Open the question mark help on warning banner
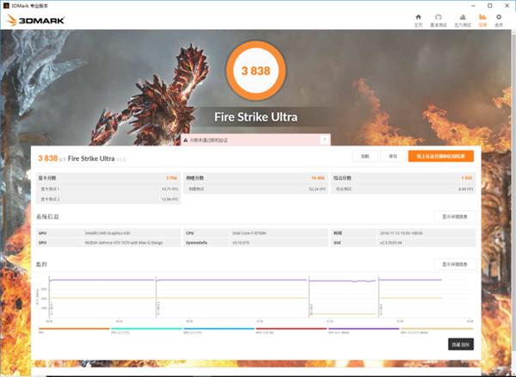This screenshot has width=516, height=377. click(323, 139)
